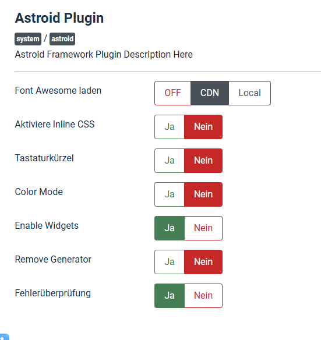The height and width of the screenshot is (340, 321).
Task: Click the Astroid Plugin heading
Action: coord(59,18)
